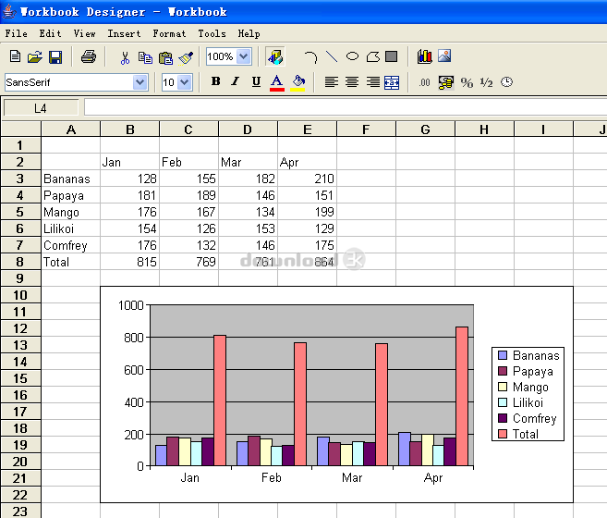
Task: Select row 8 header
Action: (20, 262)
